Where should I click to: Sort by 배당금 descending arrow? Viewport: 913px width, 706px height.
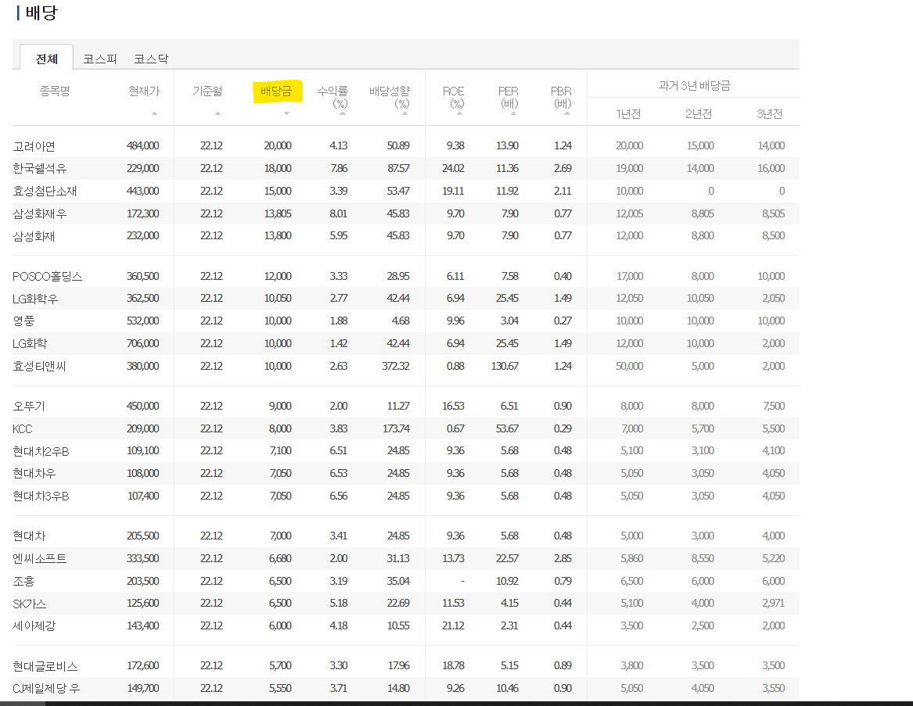click(286, 113)
